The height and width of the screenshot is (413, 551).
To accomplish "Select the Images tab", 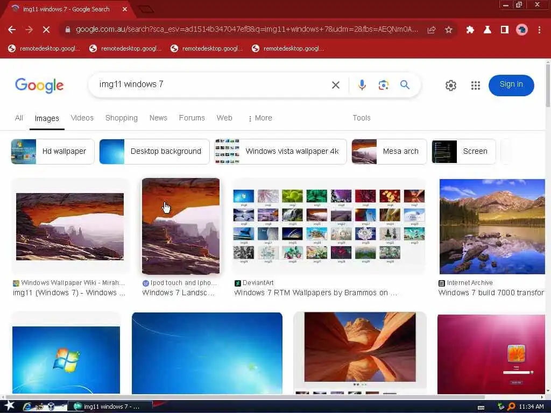I will tap(47, 119).
